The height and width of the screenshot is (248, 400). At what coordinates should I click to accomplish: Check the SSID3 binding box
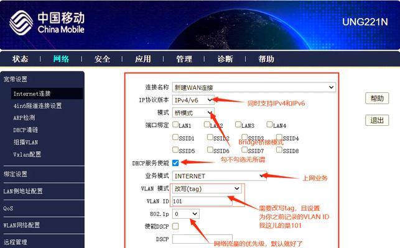tap(244, 137)
